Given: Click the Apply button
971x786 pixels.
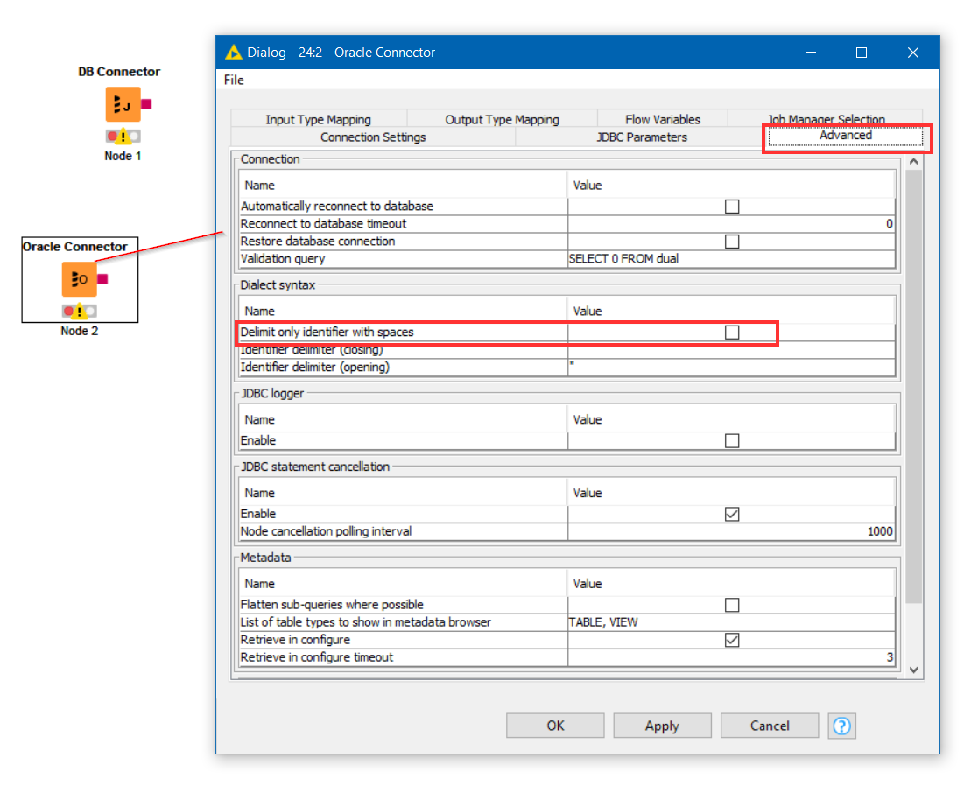Looking at the screenshot, I should point(662,726).
